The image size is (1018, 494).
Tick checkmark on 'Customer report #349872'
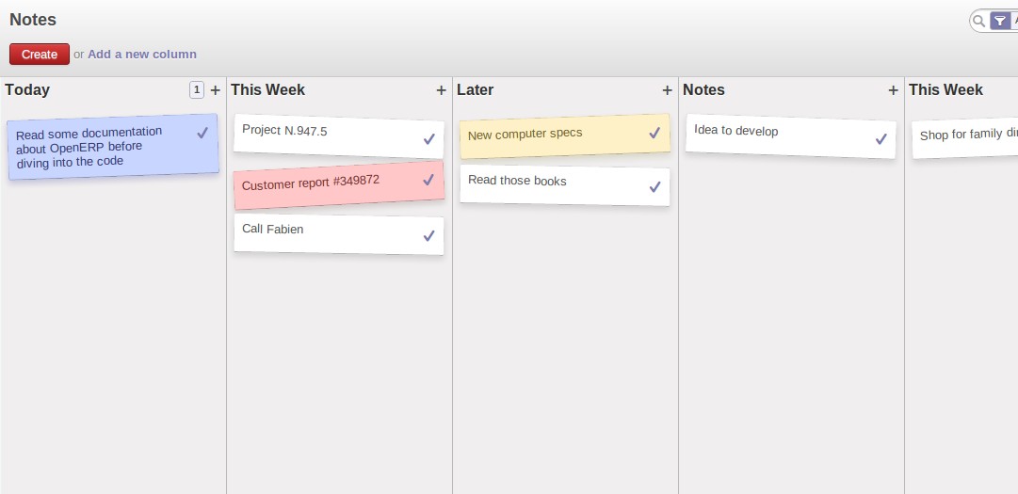[x=428, y=180]
